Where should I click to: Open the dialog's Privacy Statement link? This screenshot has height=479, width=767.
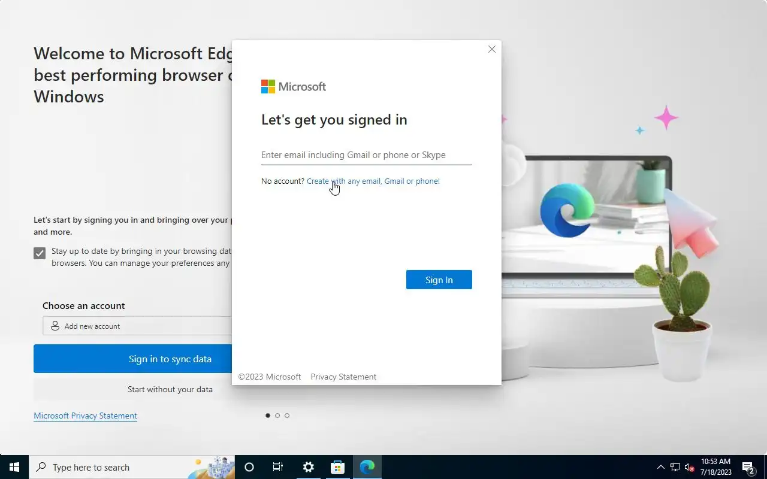(x=343, y=377)
